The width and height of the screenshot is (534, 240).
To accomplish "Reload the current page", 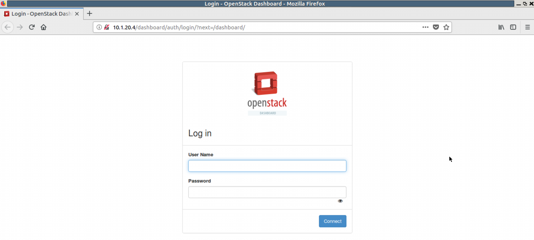I will coord(32,27).
